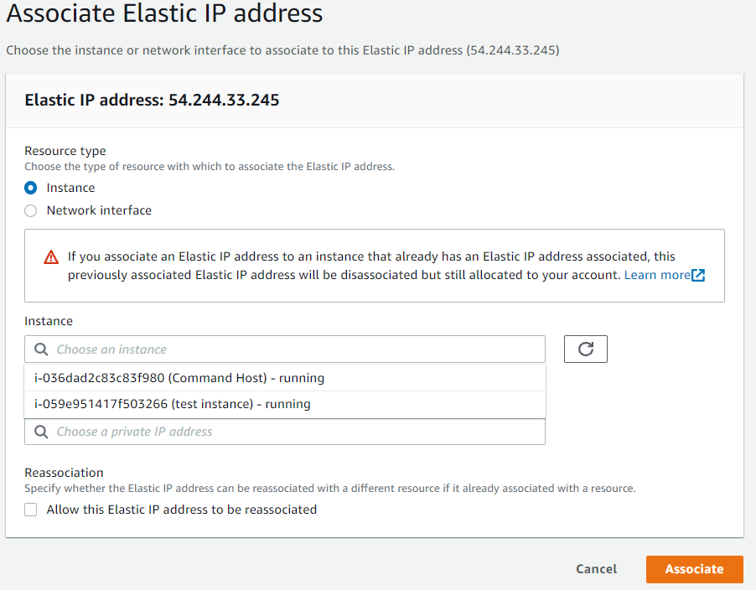Enable allow Elastic IP reassociation
Screen dimensions: 756x590
30,510
